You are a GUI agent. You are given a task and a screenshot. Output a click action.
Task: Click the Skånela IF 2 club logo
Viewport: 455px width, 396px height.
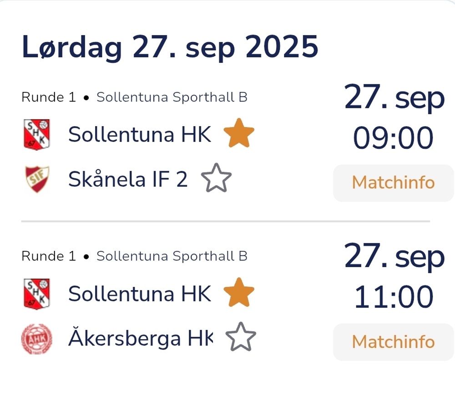36,179
